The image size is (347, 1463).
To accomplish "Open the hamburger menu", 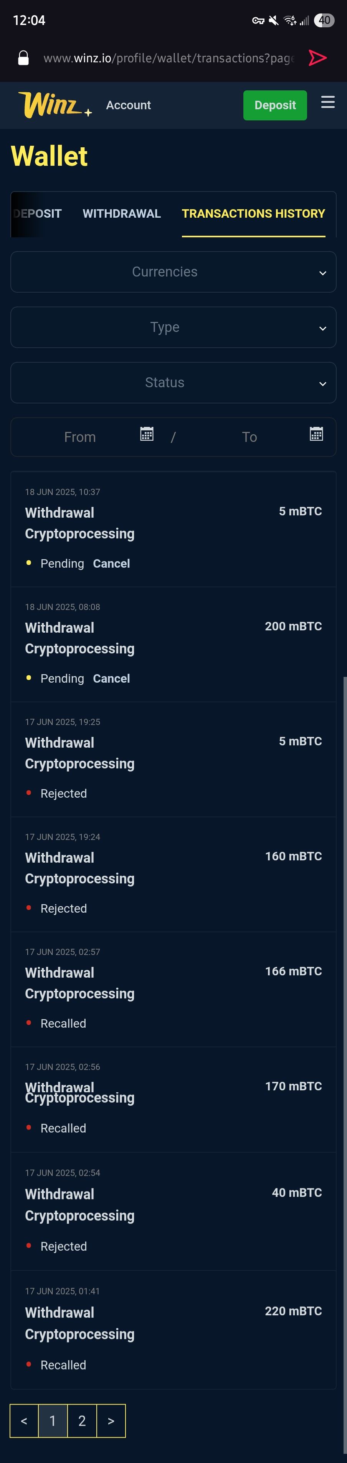I will point(328,102).
